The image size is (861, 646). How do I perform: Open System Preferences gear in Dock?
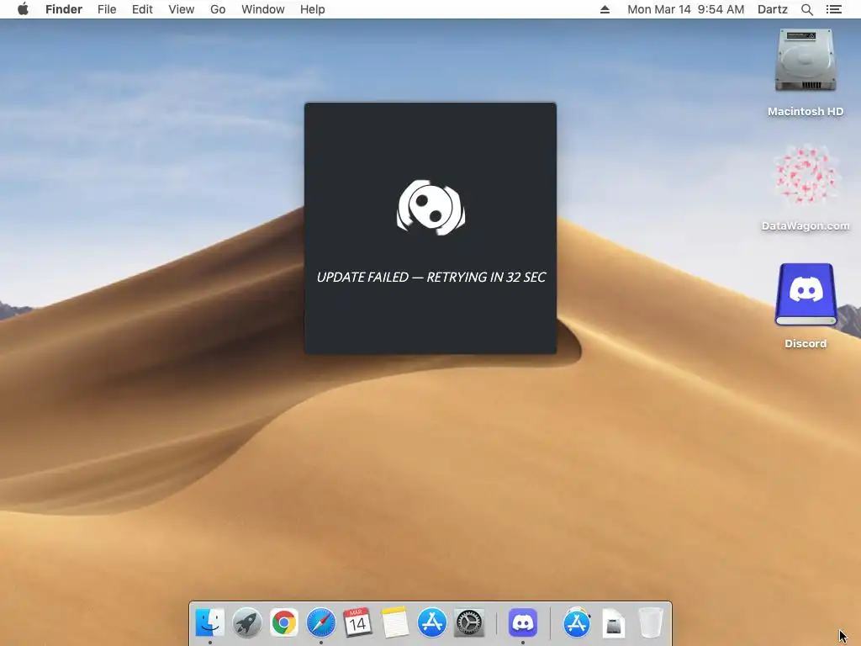(469, 622)
